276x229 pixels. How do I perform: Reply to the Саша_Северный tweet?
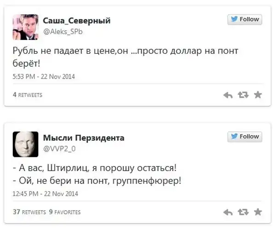pyautogui.click(x=228, y=95)
